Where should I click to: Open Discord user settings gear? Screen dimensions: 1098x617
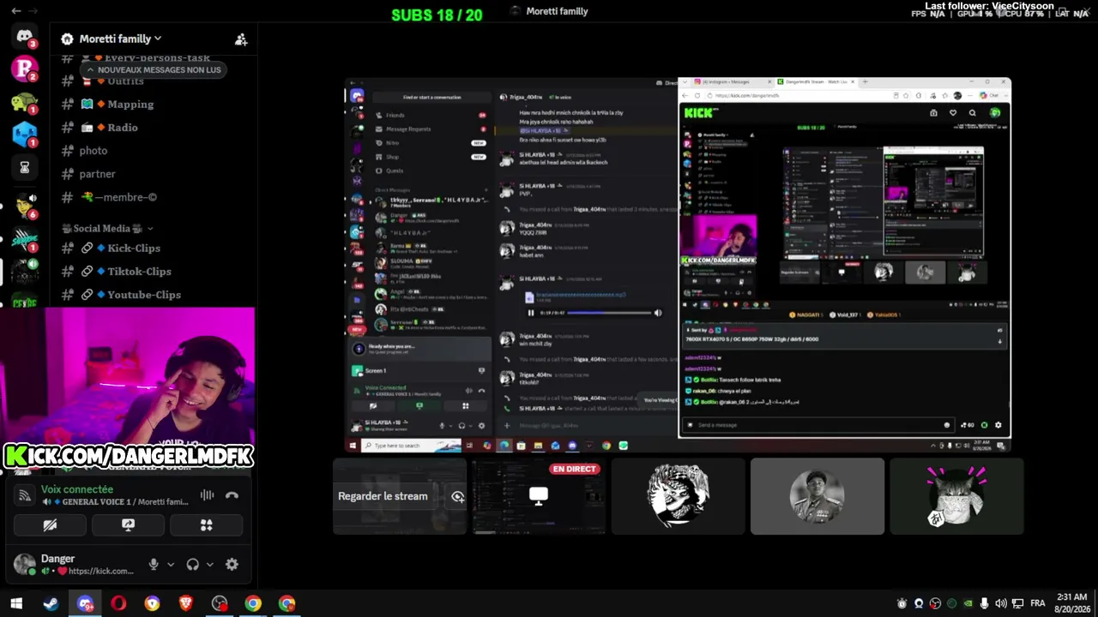(232, 564)
